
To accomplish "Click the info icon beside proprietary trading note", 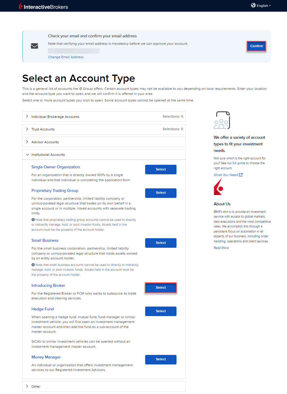I will 33,220.
